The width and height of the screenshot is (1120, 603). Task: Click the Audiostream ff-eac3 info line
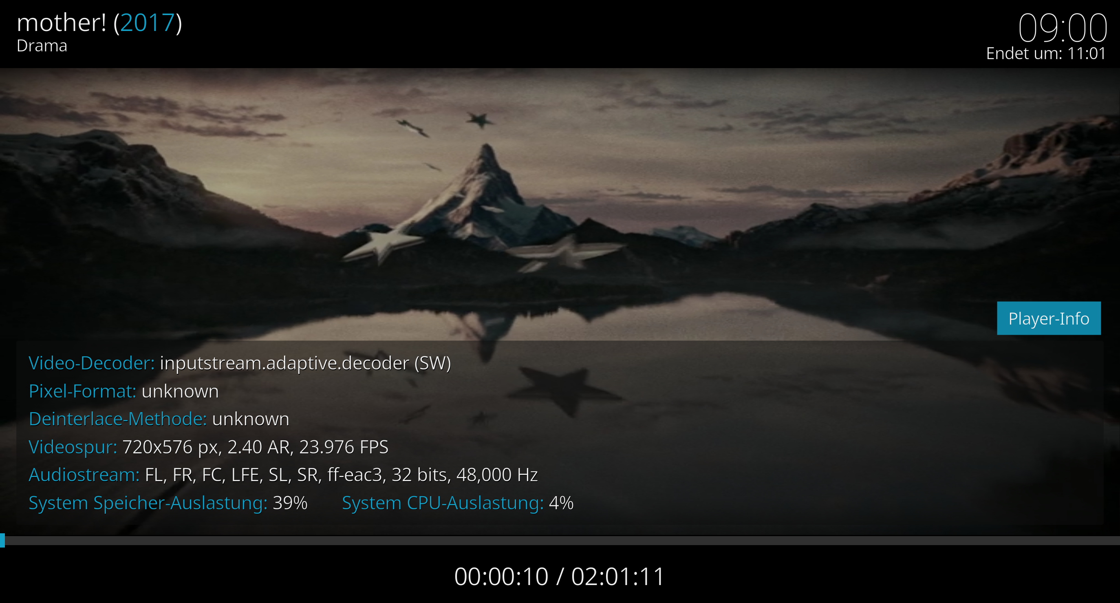click(x=283, y=475)
